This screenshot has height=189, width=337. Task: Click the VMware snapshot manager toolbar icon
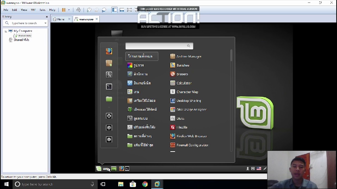104,10
